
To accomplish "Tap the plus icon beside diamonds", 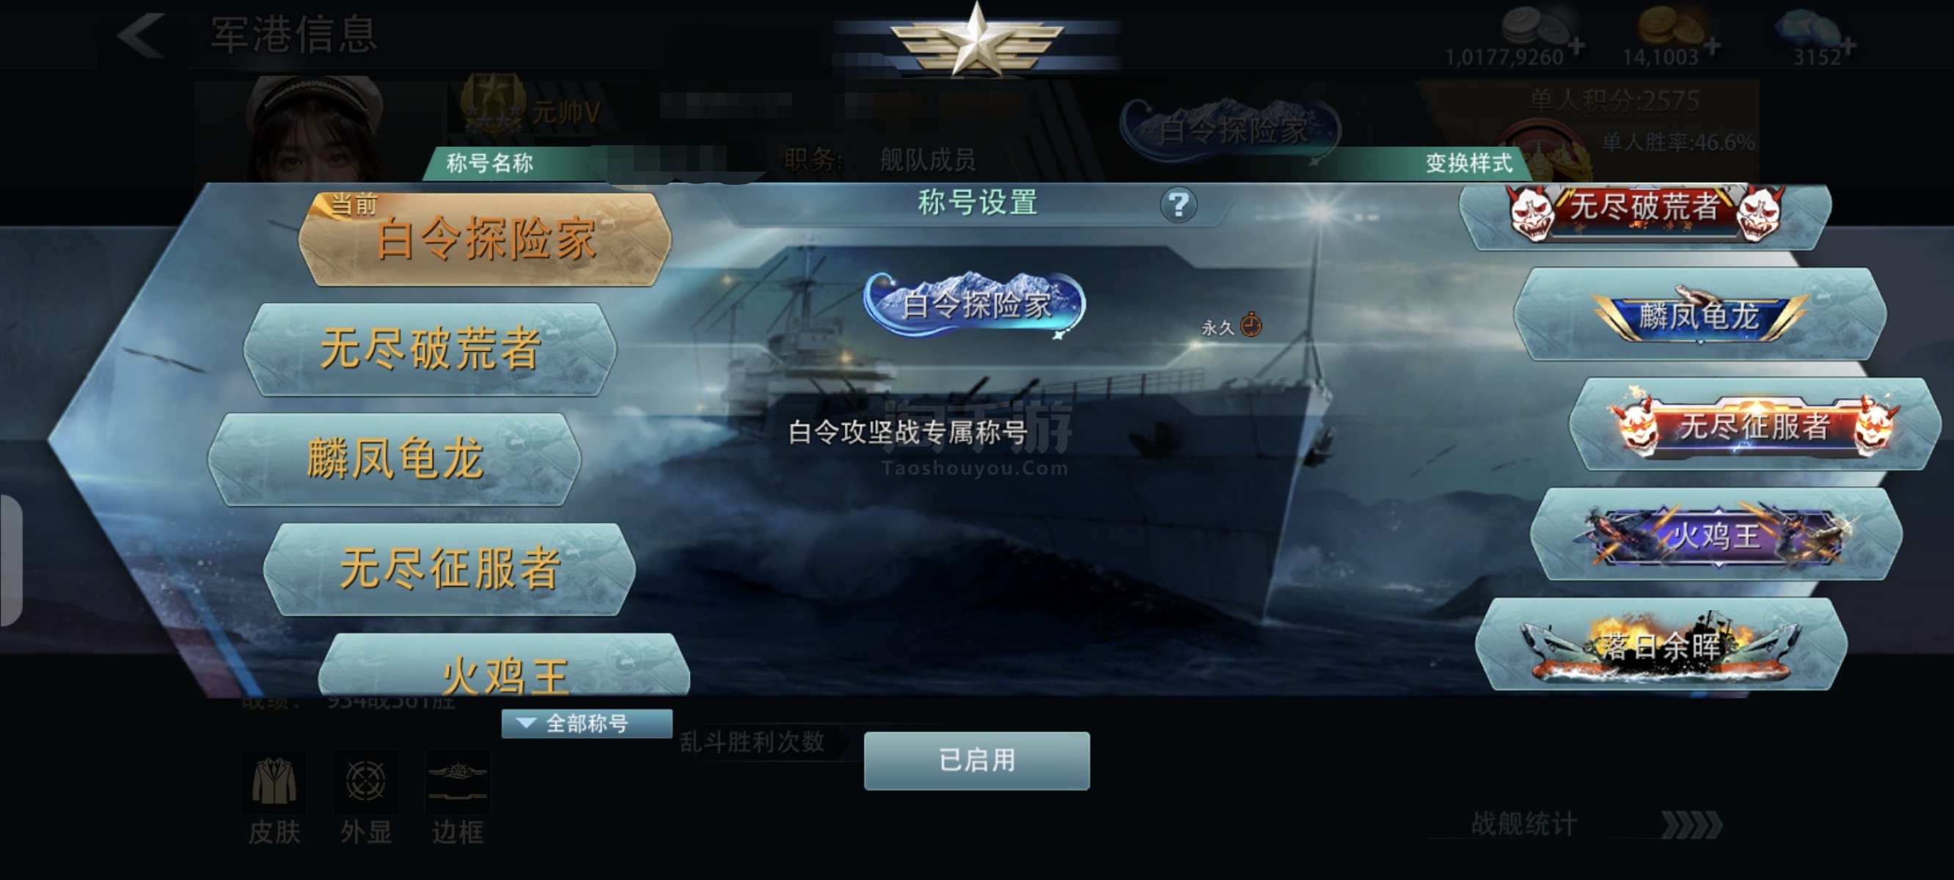I will tap(1848, 46).
